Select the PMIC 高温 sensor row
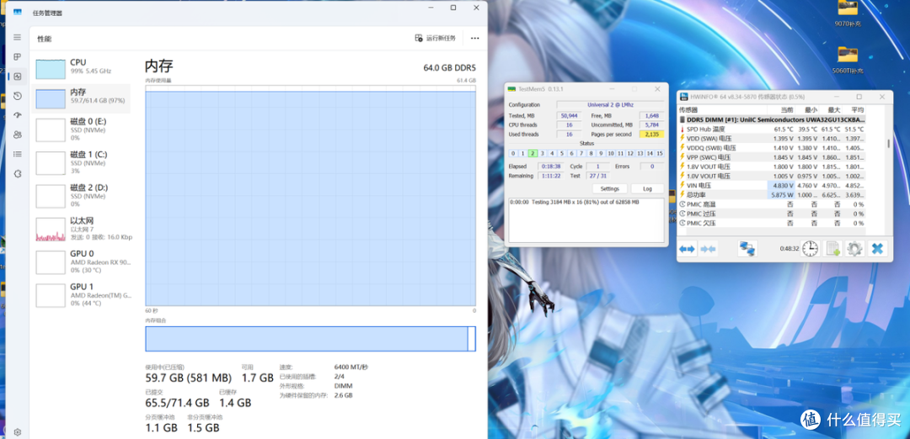 [x=772, y=204]
